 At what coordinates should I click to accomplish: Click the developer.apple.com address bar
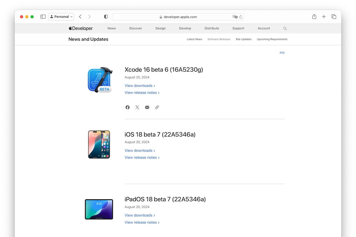(x=178, y=17)
